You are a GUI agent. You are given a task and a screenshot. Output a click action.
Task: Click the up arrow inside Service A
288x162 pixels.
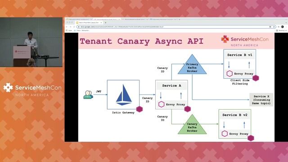point(181,95)
